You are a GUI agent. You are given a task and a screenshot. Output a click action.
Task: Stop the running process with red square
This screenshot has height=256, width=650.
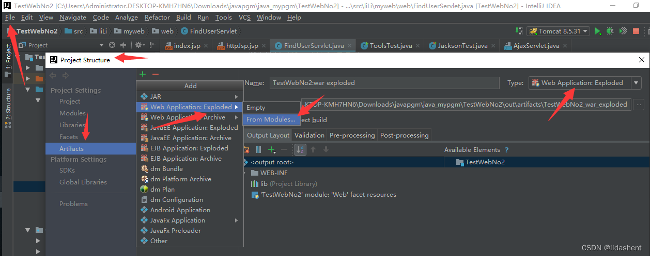click(x=636, y=31)
